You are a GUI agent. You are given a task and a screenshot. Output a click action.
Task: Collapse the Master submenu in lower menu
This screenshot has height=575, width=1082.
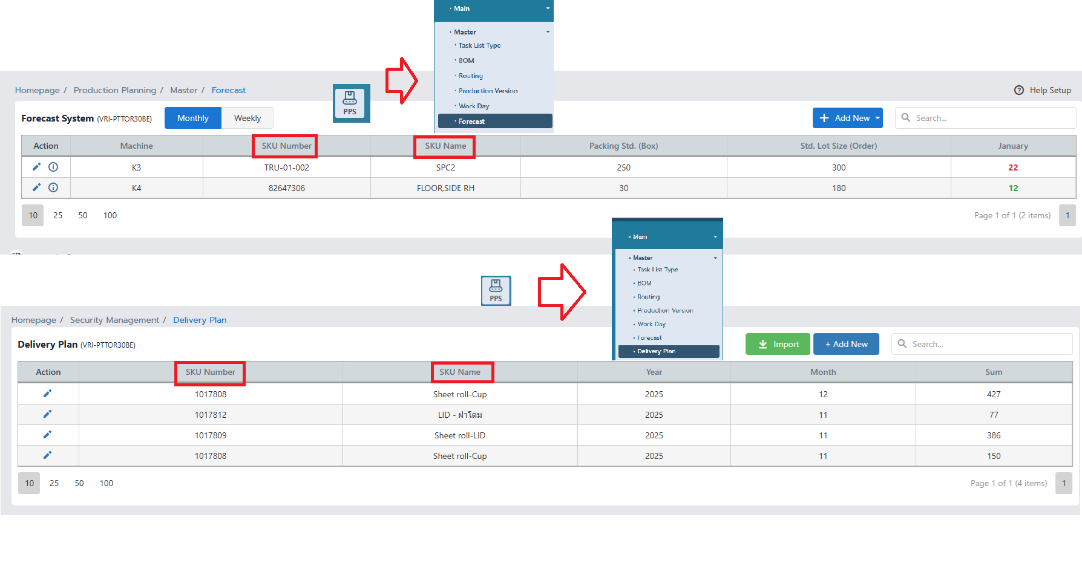(715, 258)
